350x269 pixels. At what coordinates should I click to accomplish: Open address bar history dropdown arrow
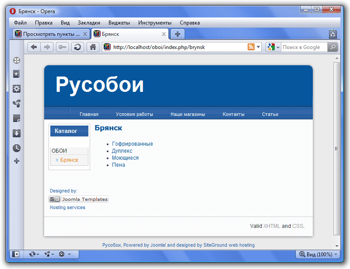(259, 47)
